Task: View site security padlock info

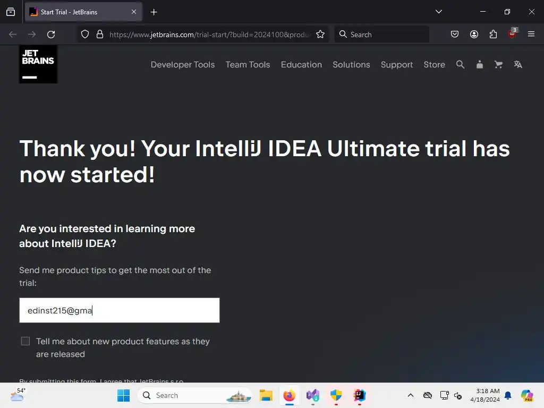Action: [x=100, y=35]
